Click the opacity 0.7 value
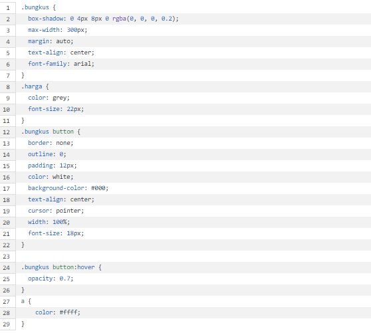 pos(65,278)
